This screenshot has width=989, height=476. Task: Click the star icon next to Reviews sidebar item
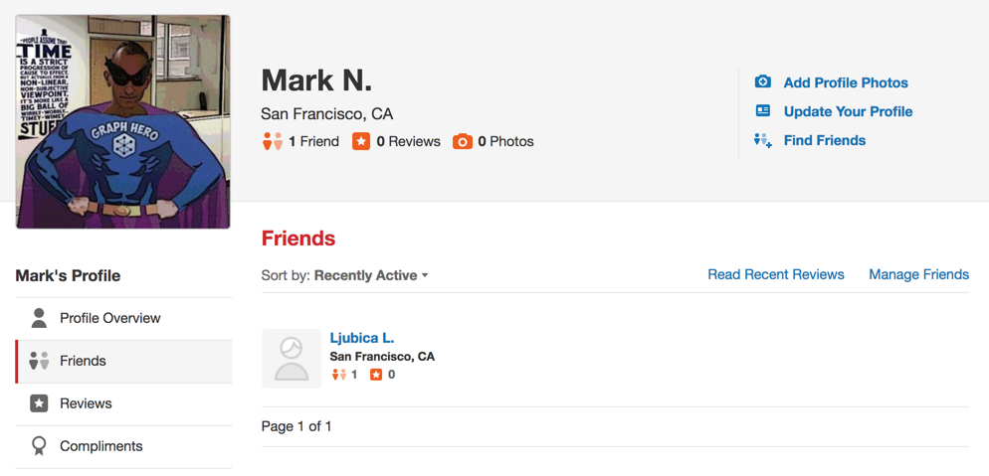pyautogui.click(x=39, y=403)
